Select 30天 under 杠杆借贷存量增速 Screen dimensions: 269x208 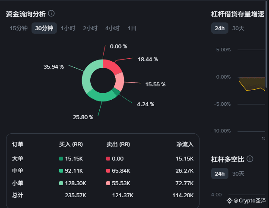(x=238, y=28)
